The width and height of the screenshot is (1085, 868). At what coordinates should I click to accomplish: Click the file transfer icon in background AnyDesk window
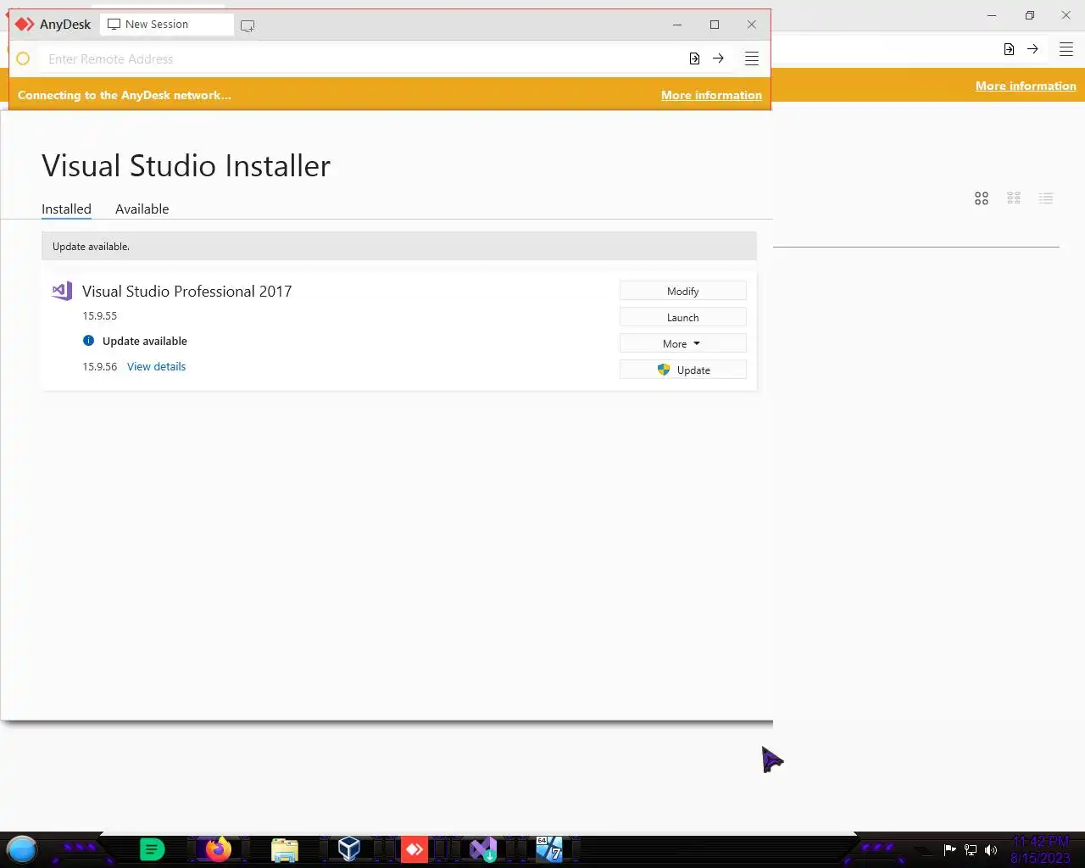[x=1009, y=49]
